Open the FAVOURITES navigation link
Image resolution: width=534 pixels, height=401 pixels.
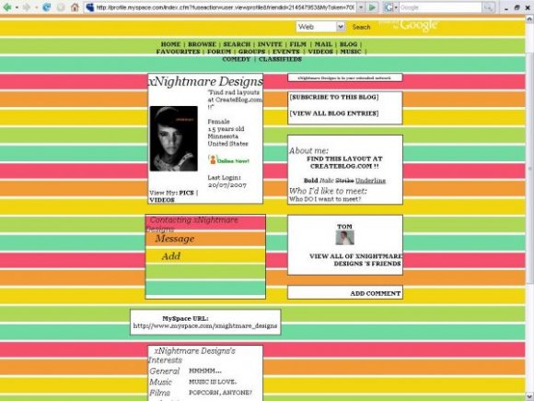pos(178,52)
